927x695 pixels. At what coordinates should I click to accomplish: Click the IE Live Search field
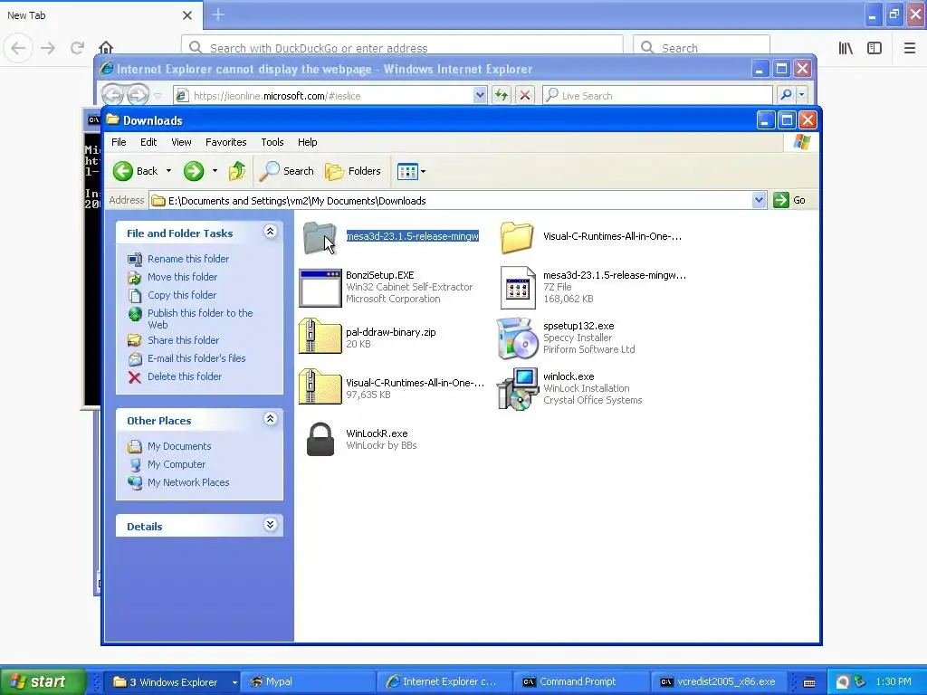coord(657,95)
